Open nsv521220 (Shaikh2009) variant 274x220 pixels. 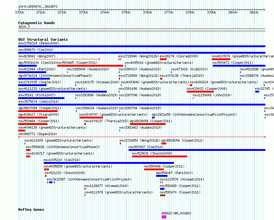click(65, 173)
